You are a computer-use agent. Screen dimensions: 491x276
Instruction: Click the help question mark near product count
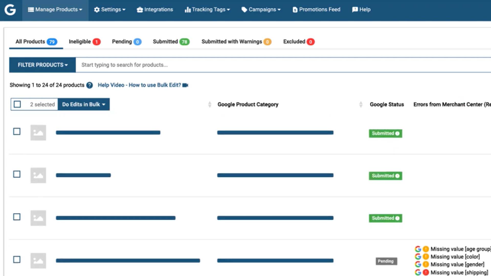(90, 85)
